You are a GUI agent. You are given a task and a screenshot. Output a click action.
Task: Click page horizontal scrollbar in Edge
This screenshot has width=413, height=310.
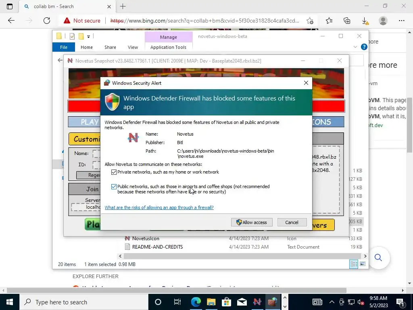click(177, 290)
